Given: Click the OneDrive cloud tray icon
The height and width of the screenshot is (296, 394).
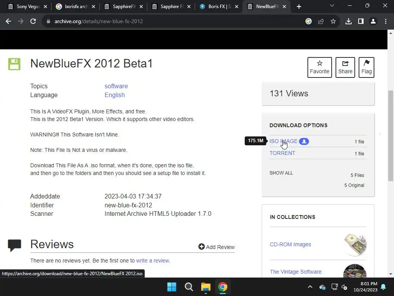Looking at the screenshot, I should click(322, 287).
